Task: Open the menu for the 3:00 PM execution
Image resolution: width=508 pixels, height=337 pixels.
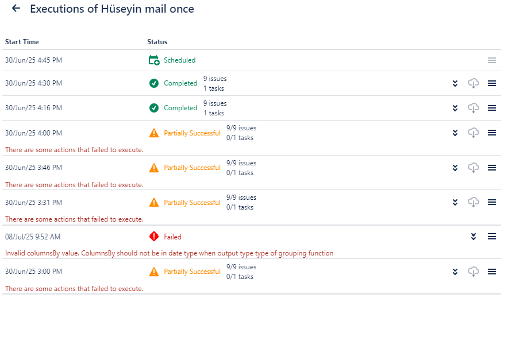Action: tap(492, 272)
